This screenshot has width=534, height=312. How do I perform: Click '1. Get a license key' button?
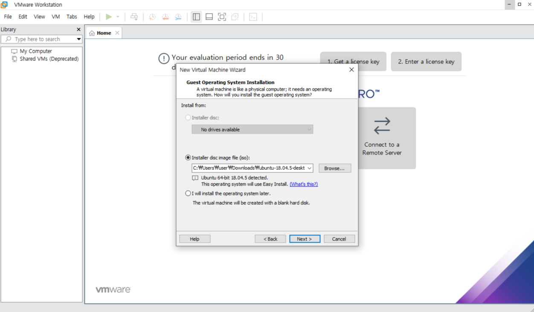pos(353,61)
